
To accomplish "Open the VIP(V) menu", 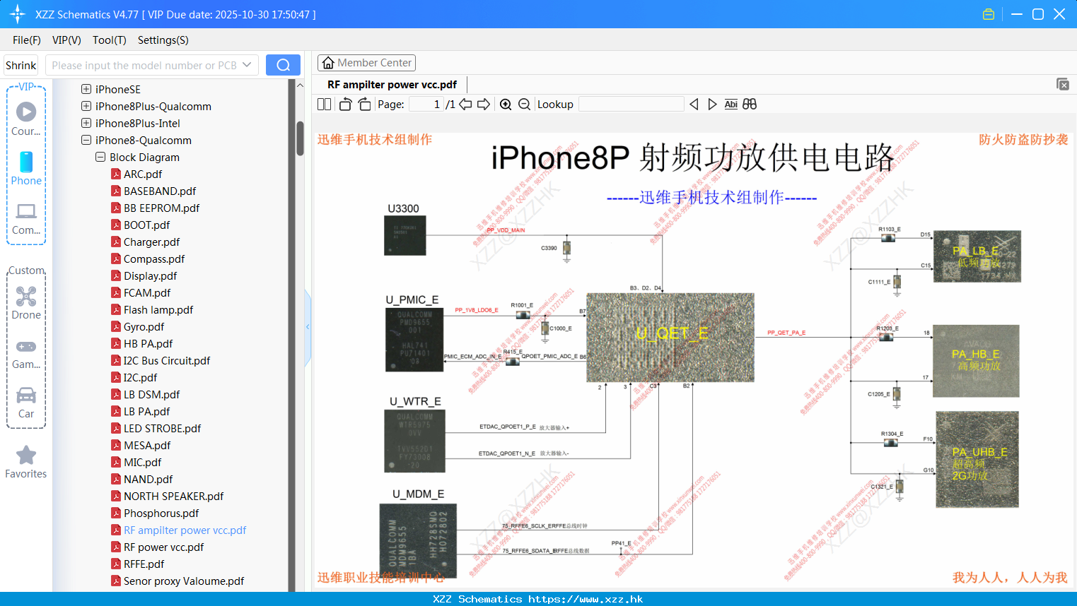I will (66, 40).
